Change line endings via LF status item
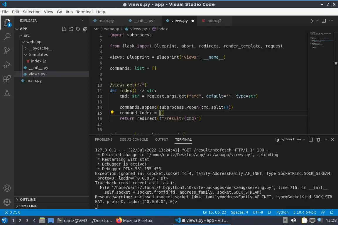 click(269, 212)
